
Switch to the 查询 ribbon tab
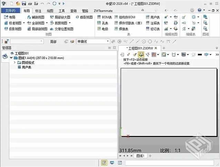(x=73, y=11)
